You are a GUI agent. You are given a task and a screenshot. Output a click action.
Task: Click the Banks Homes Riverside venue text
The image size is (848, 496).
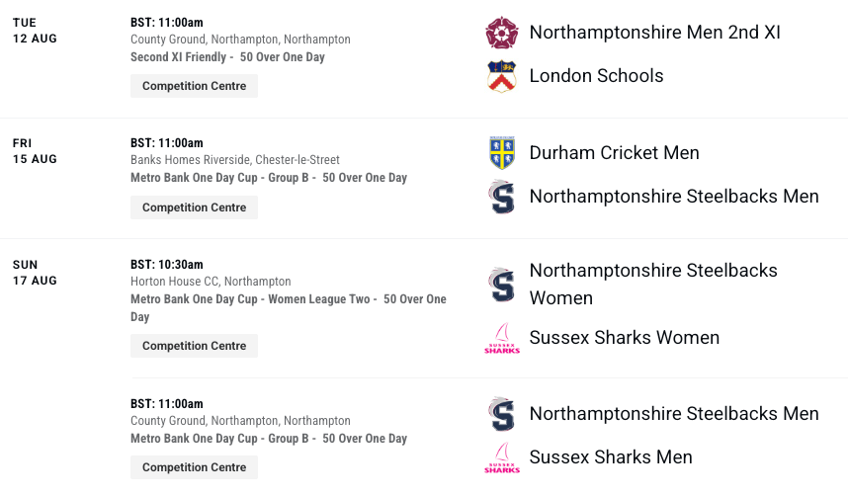pos(234,160)
